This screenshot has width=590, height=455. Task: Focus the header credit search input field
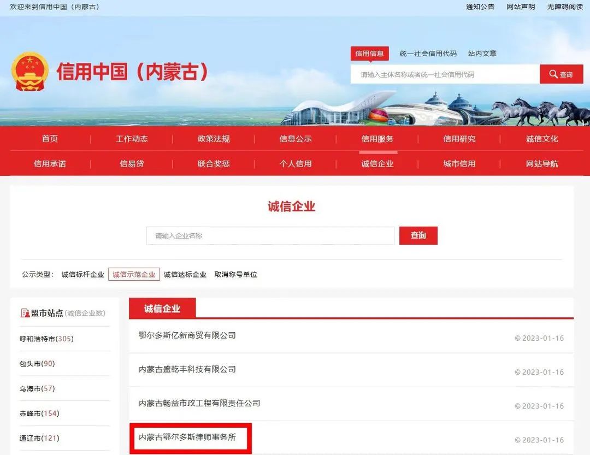[445, 74]
